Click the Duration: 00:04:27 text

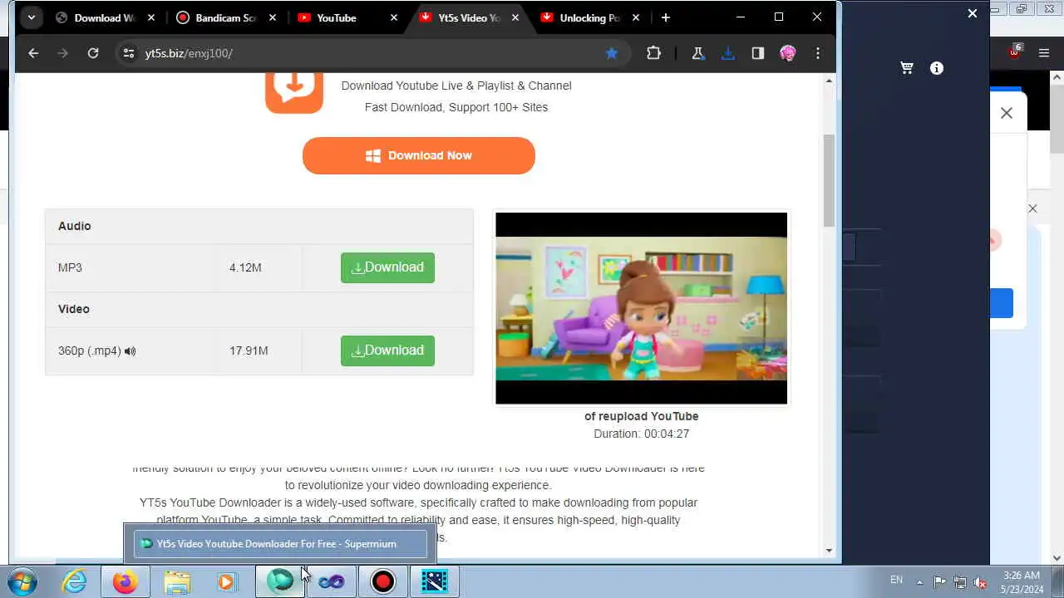(641, 434)
